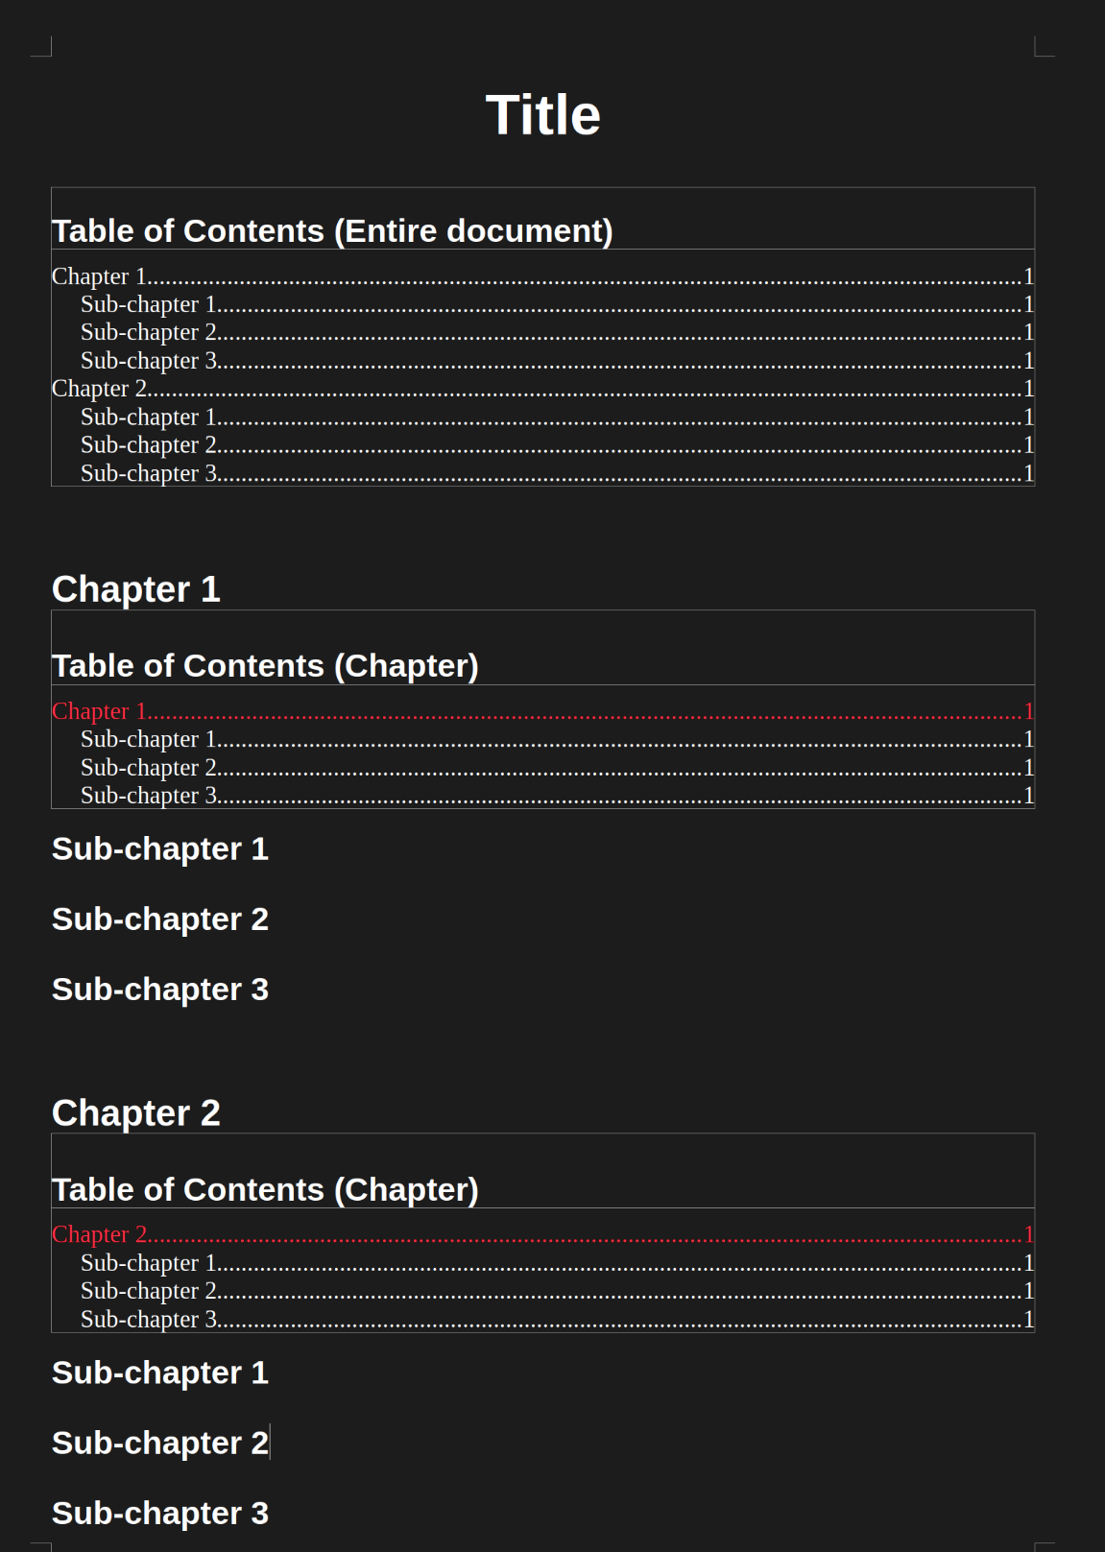Follow the red Chapter 2 contents link

pos(99,1234)
